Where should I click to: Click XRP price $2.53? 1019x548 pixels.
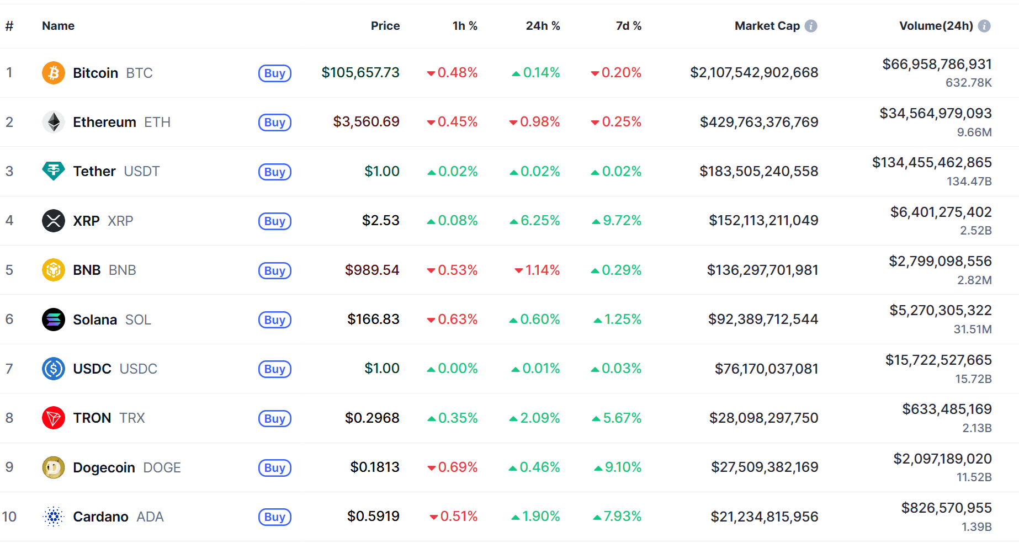point(381,220)
